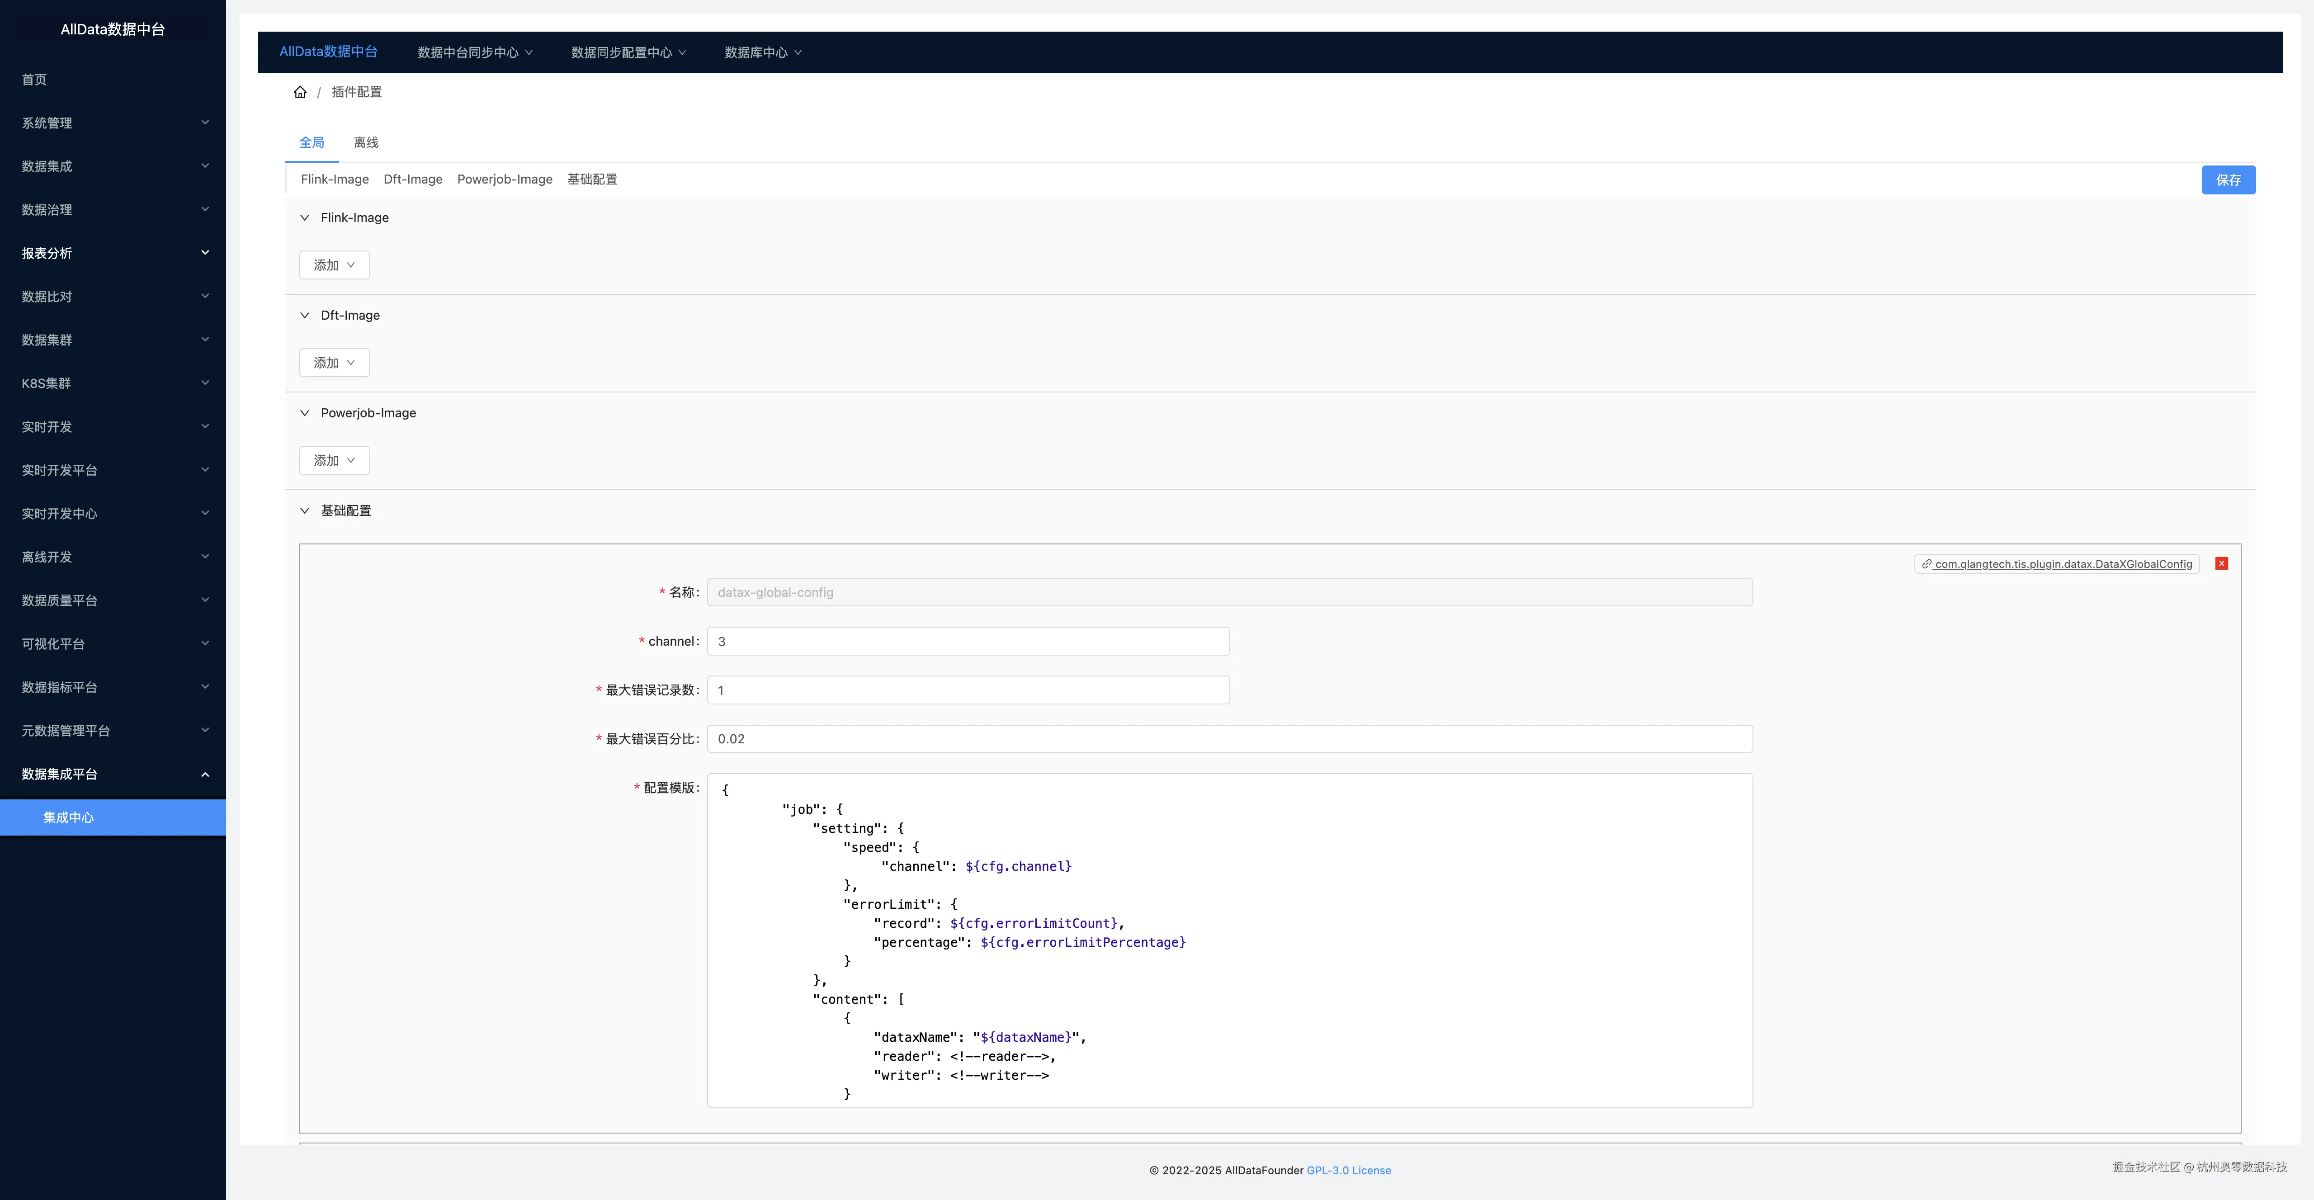This screenshot has width=2314, height=1200.
Task: Click the 最大错误百分比 input field
Action: tap(1229, 738)
